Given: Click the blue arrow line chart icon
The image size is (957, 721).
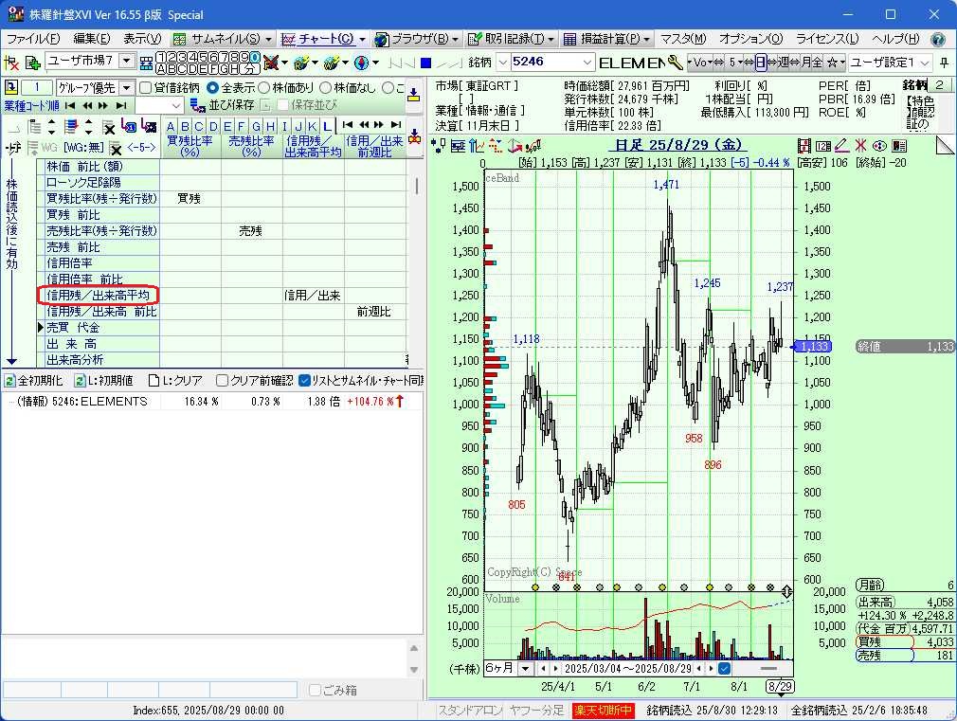Looking at the screenshot, I should pyautogui.click(x=477, y=146).
